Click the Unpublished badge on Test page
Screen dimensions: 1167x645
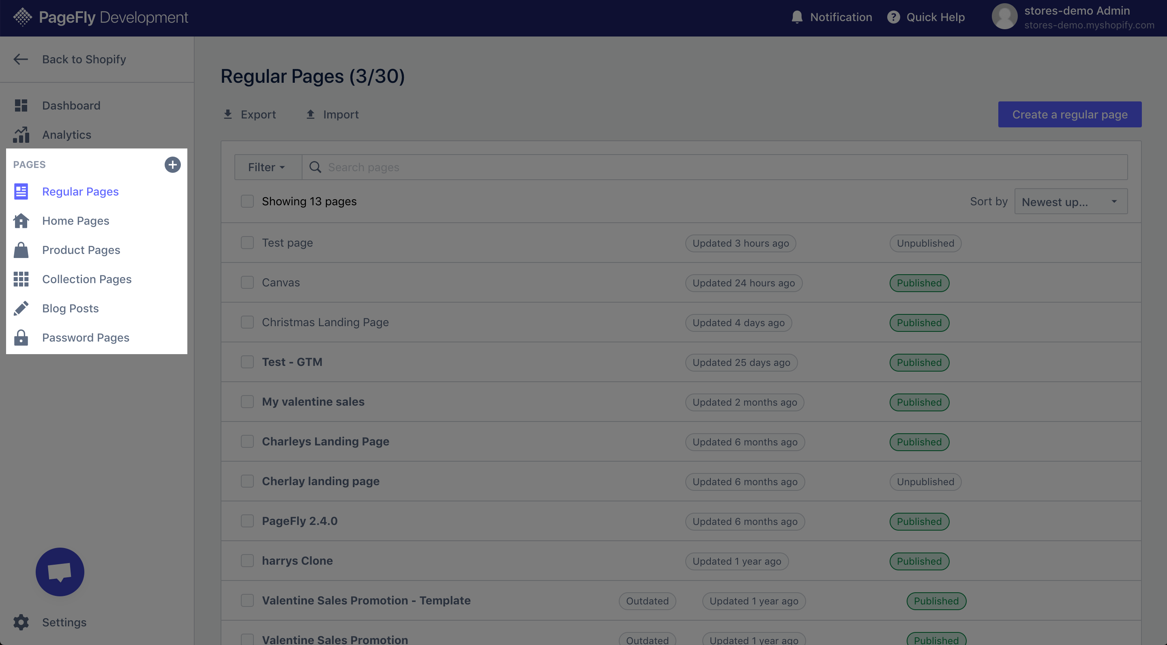tap(925, 243)
